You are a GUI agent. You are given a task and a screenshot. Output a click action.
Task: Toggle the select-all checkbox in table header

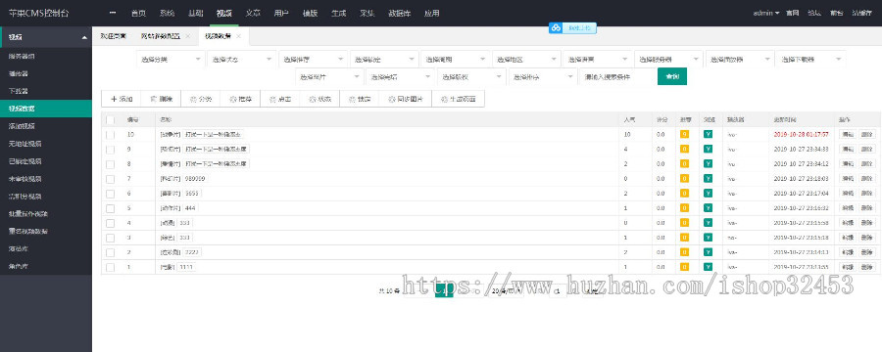(x=110, y=119)
